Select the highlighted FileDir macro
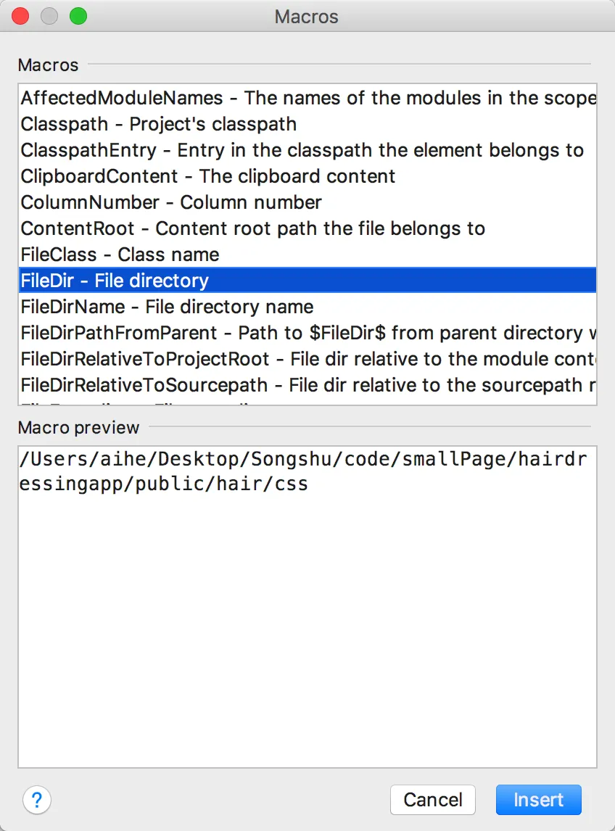The width and height of the screenshot is (615, 831). click(115, 281)
